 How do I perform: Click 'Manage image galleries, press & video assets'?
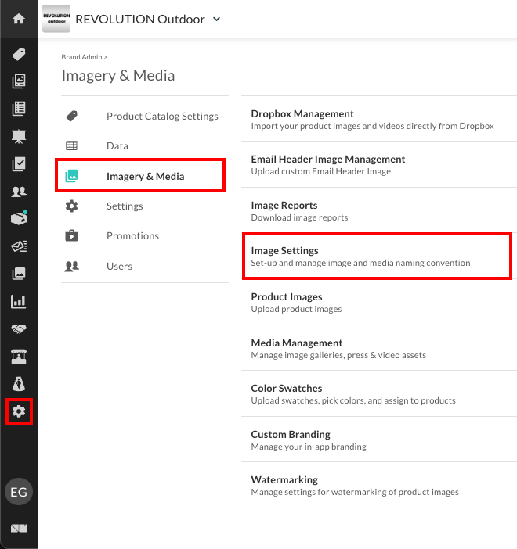point(338,355)
